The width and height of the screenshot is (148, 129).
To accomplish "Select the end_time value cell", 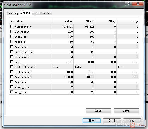I will tap(63, 92).
